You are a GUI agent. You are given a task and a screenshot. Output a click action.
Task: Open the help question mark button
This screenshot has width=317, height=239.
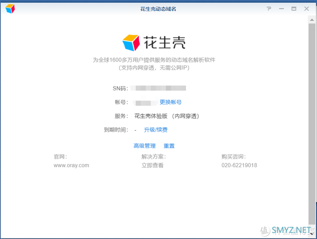tap(269, 9)
